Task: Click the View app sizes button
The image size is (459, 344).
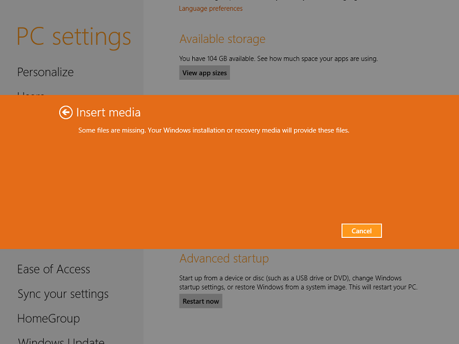Action: point(204,73)
